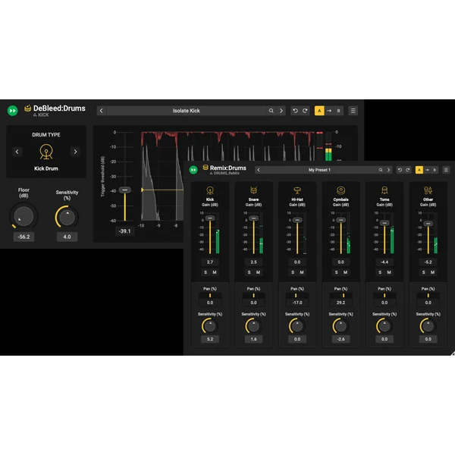Screen dimensions: 455x455
Task: Click the yellow threshold marker on waveform
Action: (143, 190)
